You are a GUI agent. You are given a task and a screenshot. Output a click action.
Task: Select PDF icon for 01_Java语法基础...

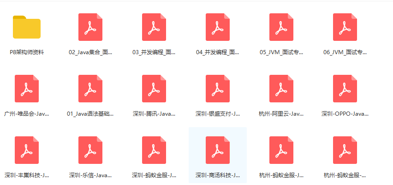pyautogui.click(x=90, y=89)
